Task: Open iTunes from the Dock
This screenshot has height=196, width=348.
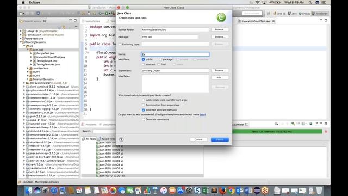Action: click(163, 191)
